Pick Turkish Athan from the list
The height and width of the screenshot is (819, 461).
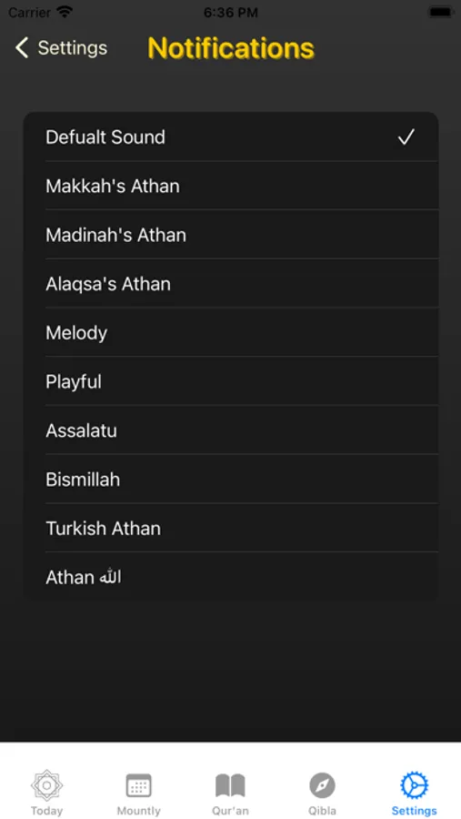click(230, 528)
